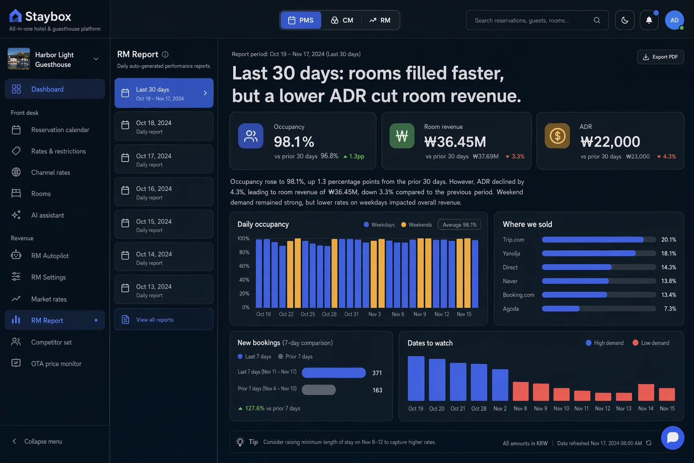Viewport: 694px width, 463px height.
Task: Open notifications bell
Action: click(x=649, y=20)
